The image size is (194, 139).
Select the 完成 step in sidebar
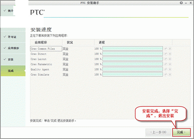point(13,71)
